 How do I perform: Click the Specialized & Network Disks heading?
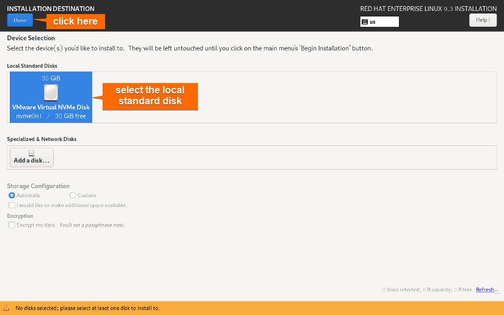click(x=42, y=139)
